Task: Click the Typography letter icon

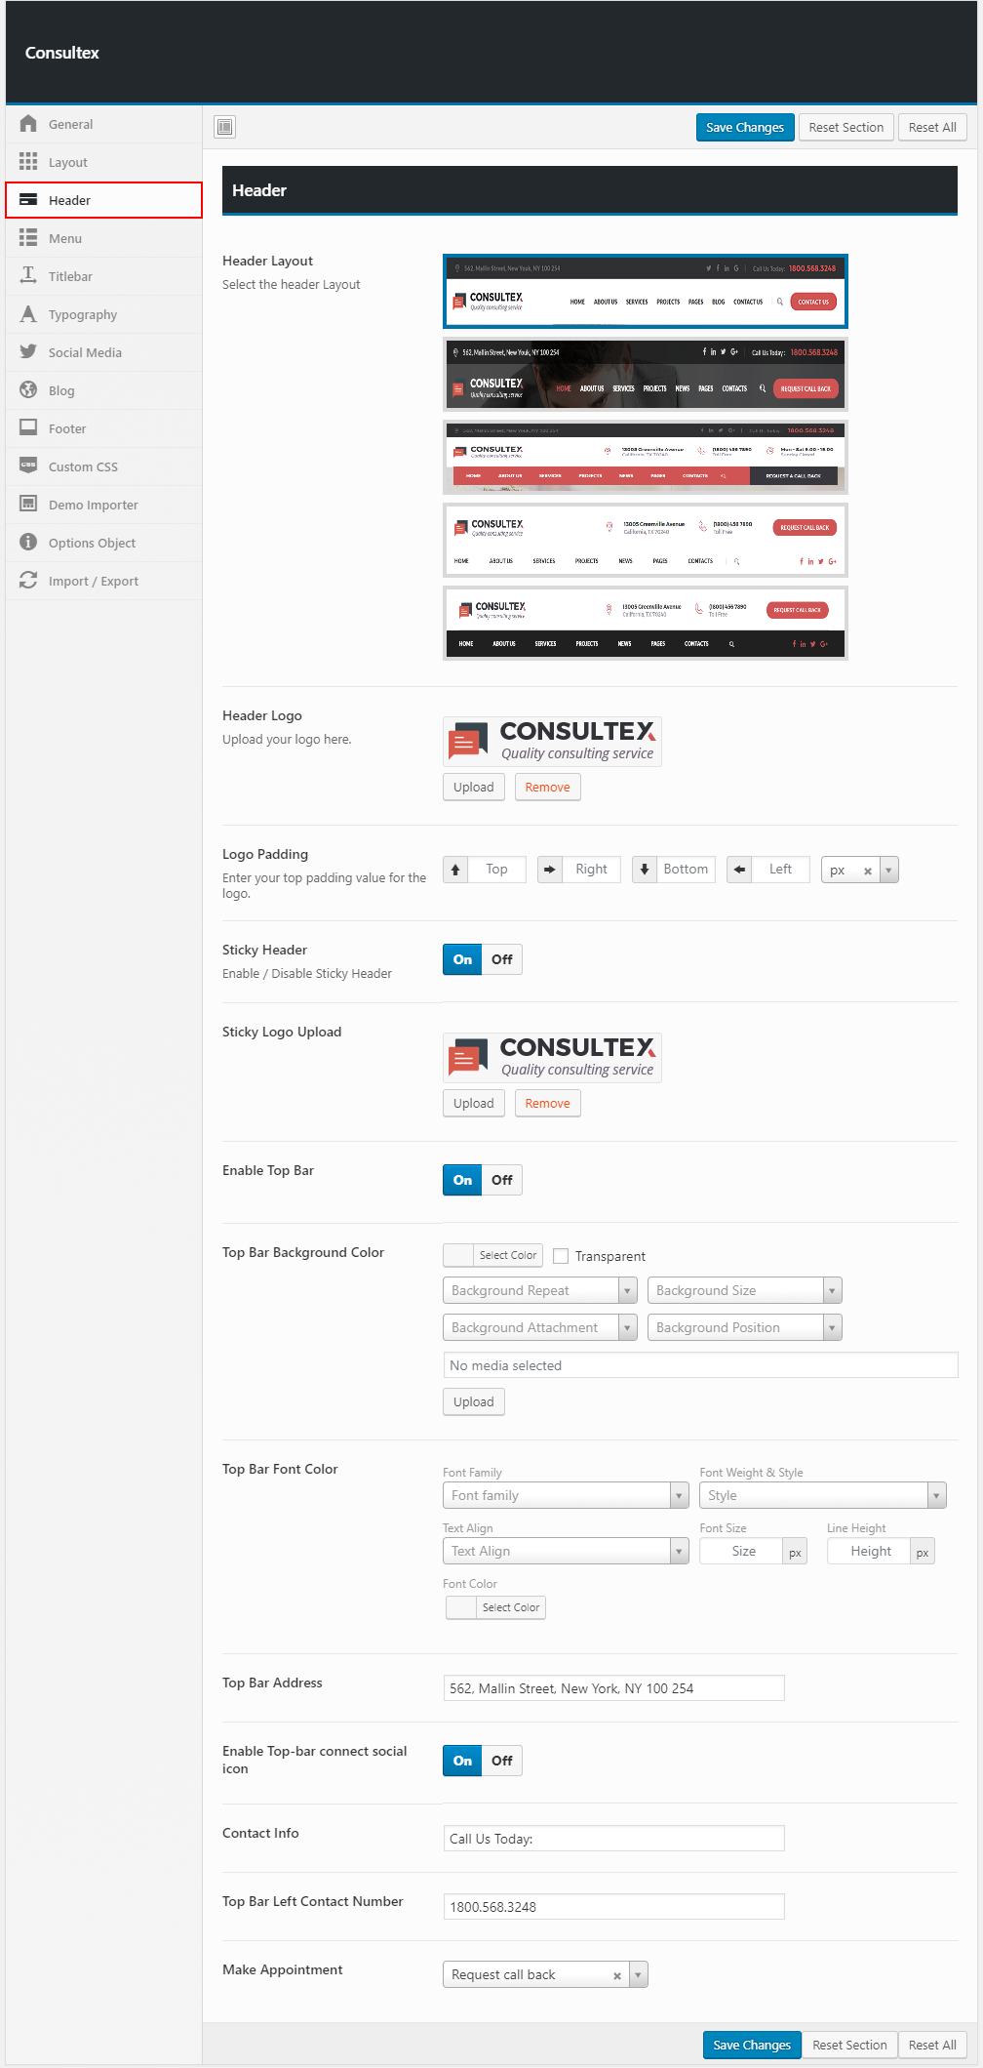Action: (28, 314)
